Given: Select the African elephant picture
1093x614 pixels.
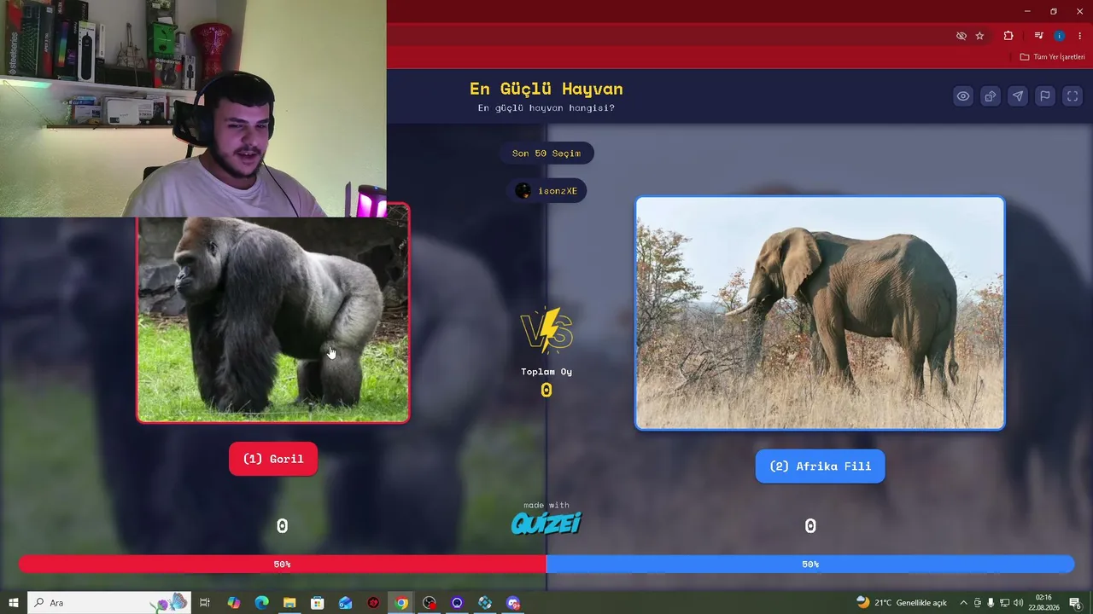Looking at the screenshot, I should (820, 313).
